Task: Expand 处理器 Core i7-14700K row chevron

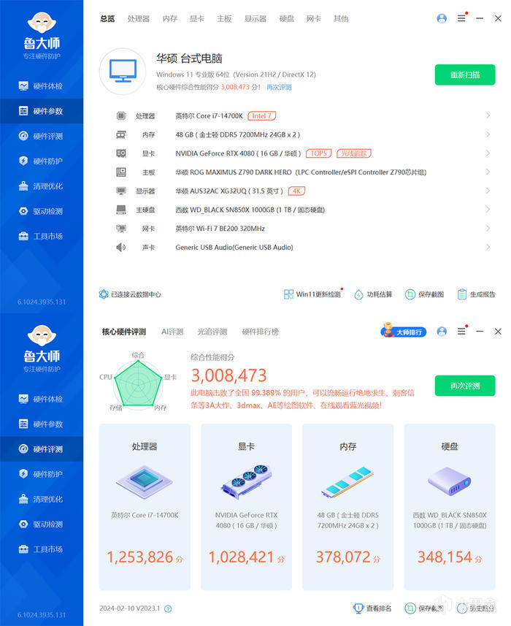Action: (488, 115)
